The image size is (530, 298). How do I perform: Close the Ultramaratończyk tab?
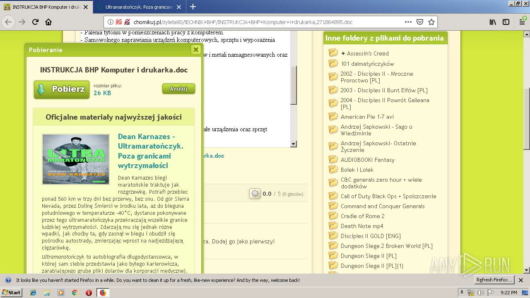click(x=179, y=7)
